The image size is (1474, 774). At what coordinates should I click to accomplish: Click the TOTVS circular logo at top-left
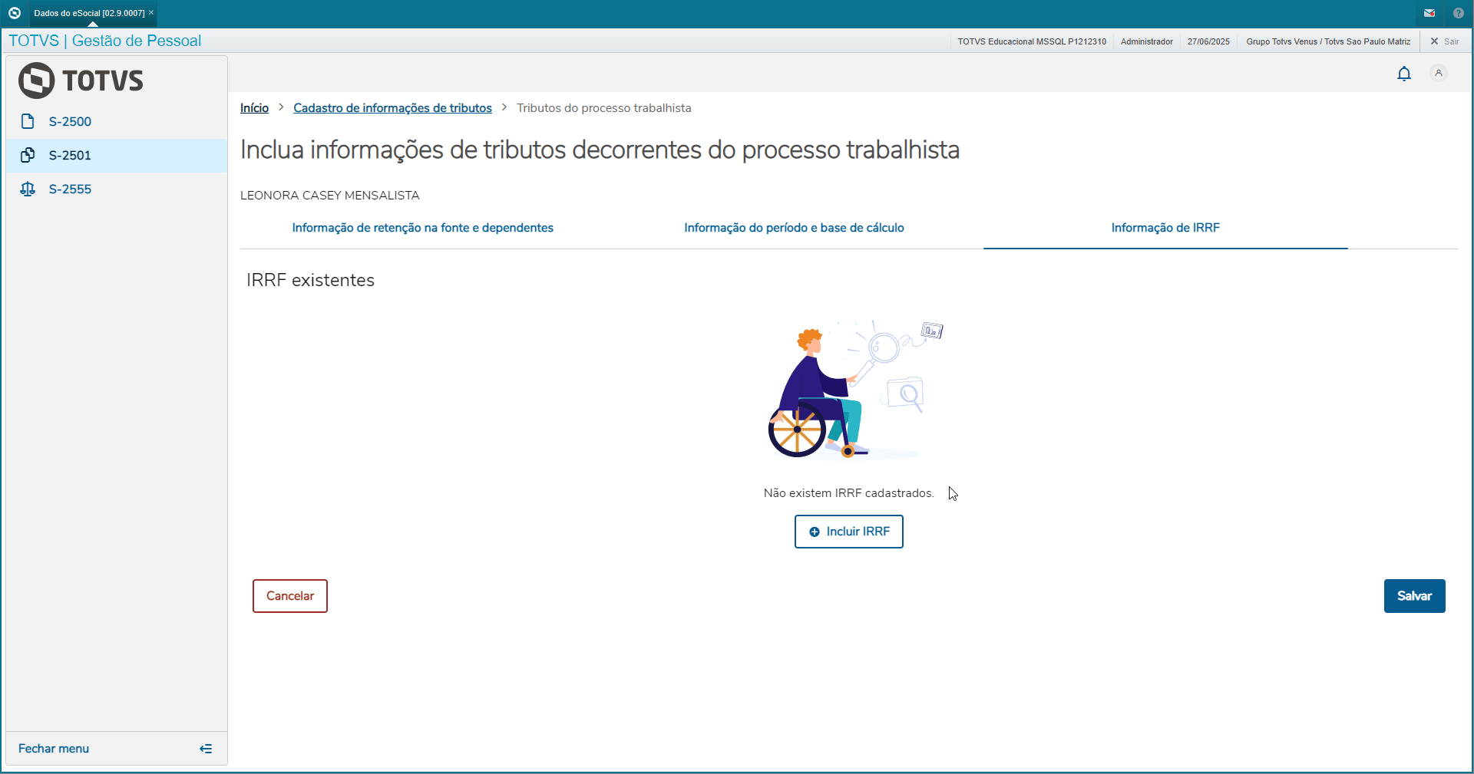click(14, 13)
